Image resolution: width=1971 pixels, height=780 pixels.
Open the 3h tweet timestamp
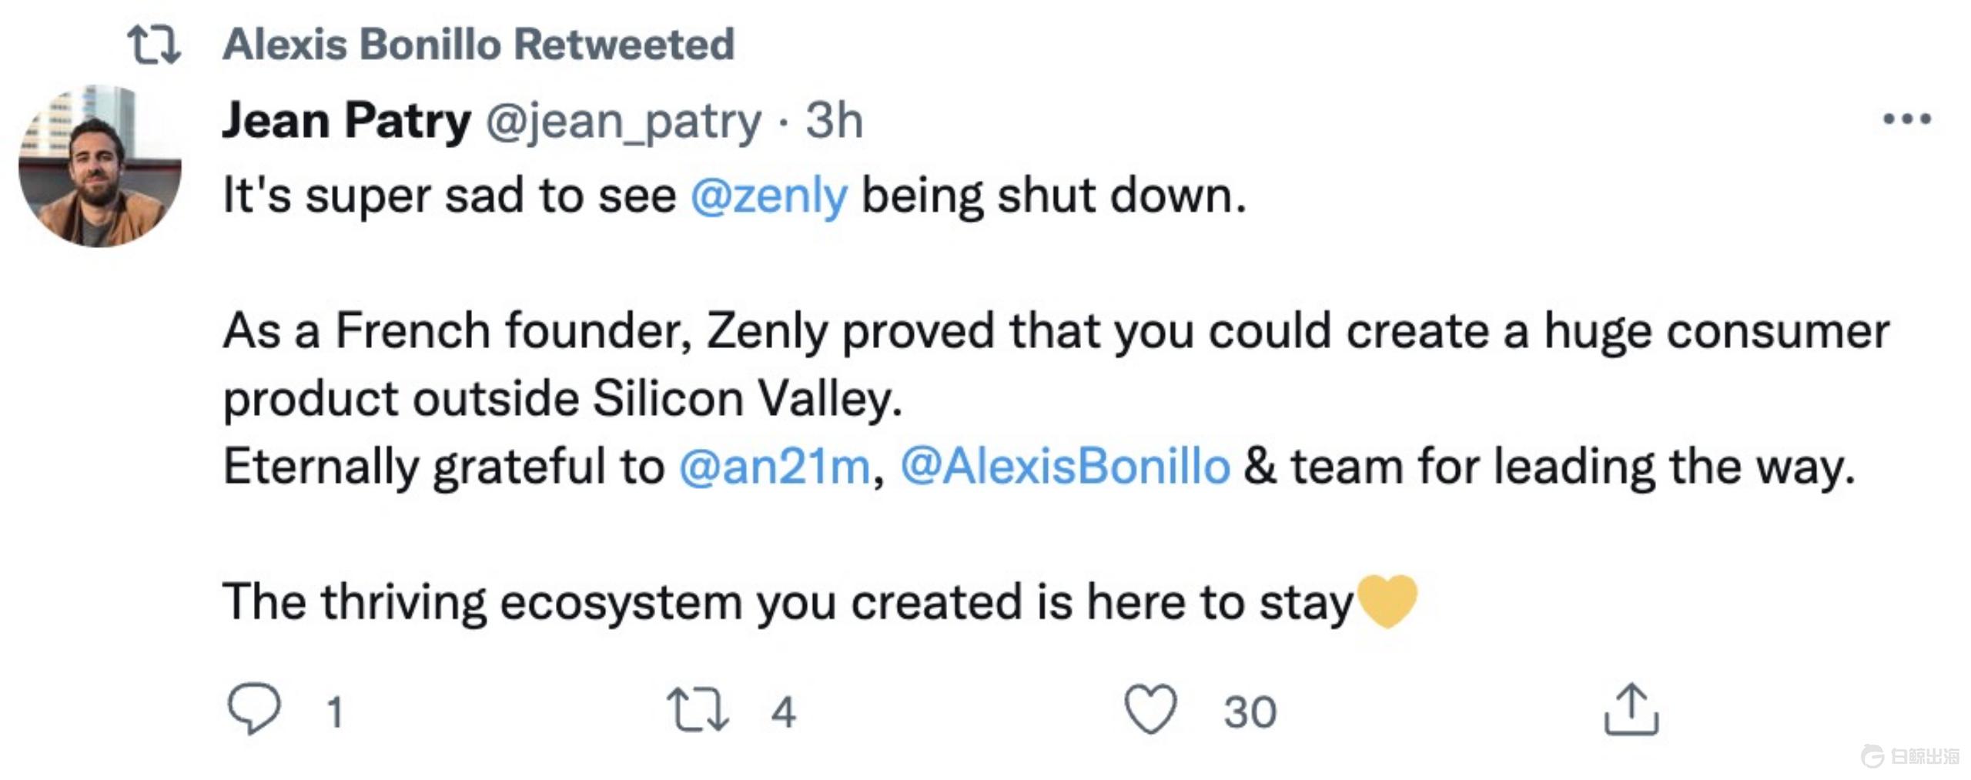(835, 121)
